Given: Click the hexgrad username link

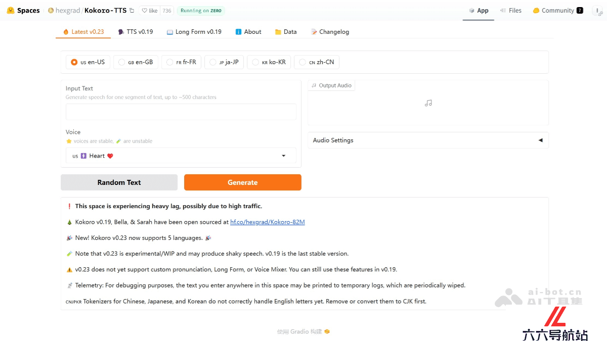Looking at the screenshot, I should [68, 11].
